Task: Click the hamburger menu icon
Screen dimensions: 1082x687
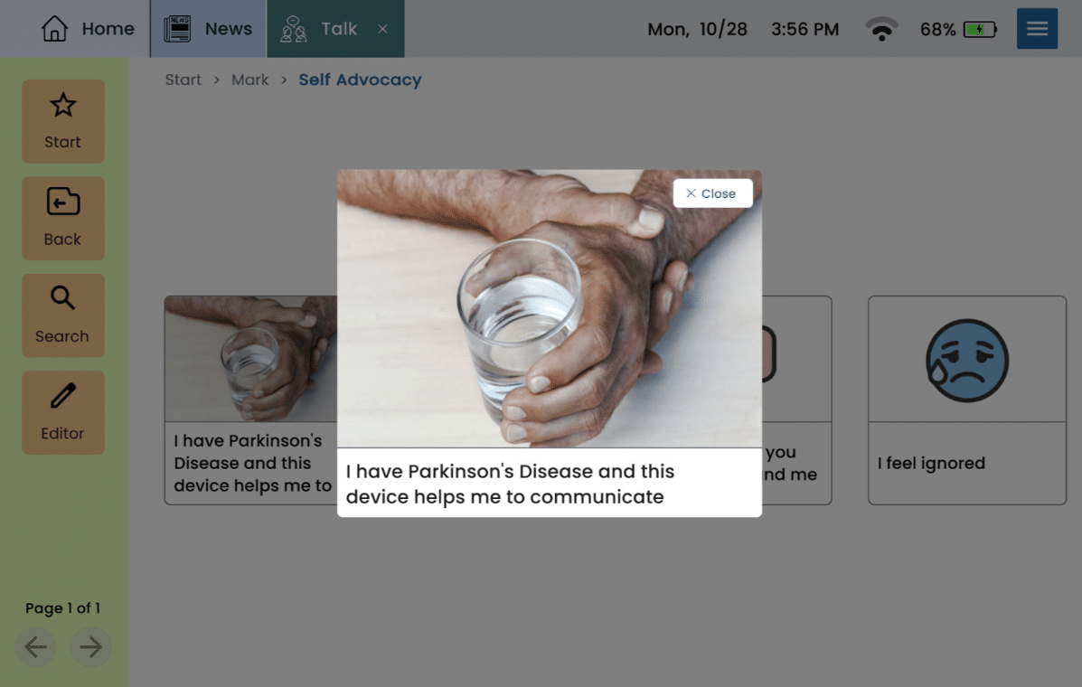Action: tap(1037, 29)
